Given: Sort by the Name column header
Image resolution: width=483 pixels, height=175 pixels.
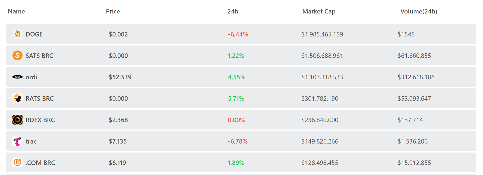Looking at the screenshot, I should coord(16,11).
